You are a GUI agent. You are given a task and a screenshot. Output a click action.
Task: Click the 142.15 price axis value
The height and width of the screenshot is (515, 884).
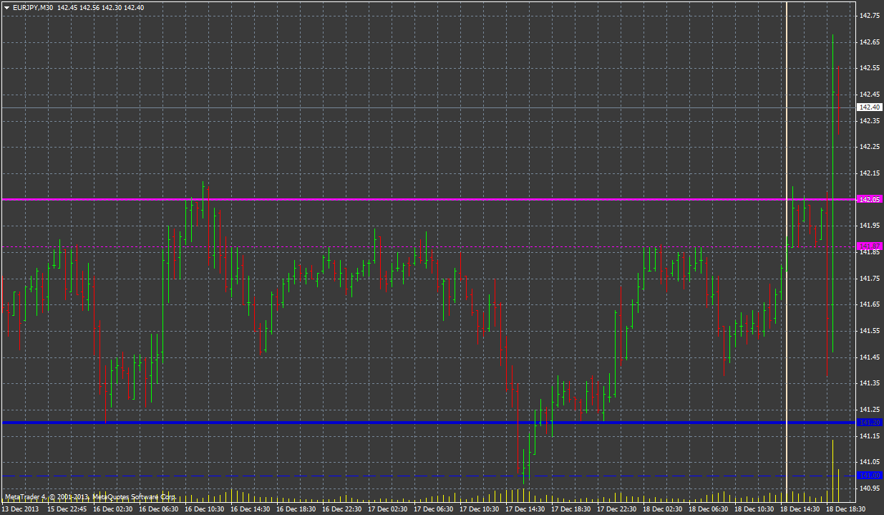coord(870,173)
